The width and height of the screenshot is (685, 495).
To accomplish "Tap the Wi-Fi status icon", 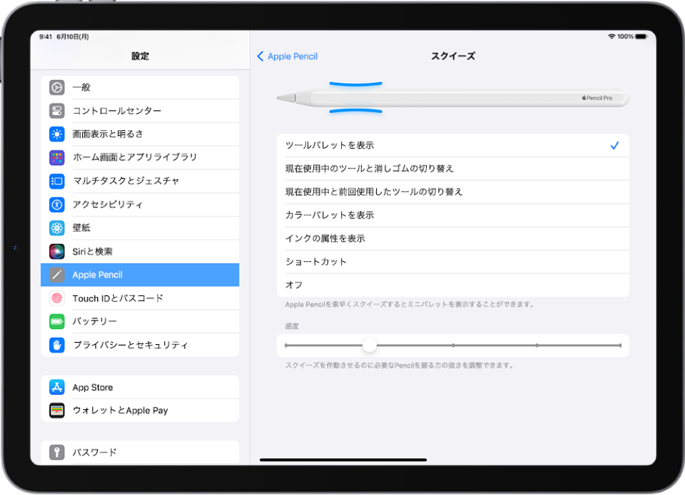I will (x=611, y=36).
